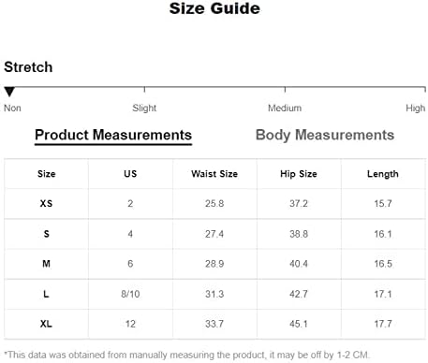Screen dimensions: 428x363
Task: Select the Product Measurements tab
Action: click(x=113, y=136)
